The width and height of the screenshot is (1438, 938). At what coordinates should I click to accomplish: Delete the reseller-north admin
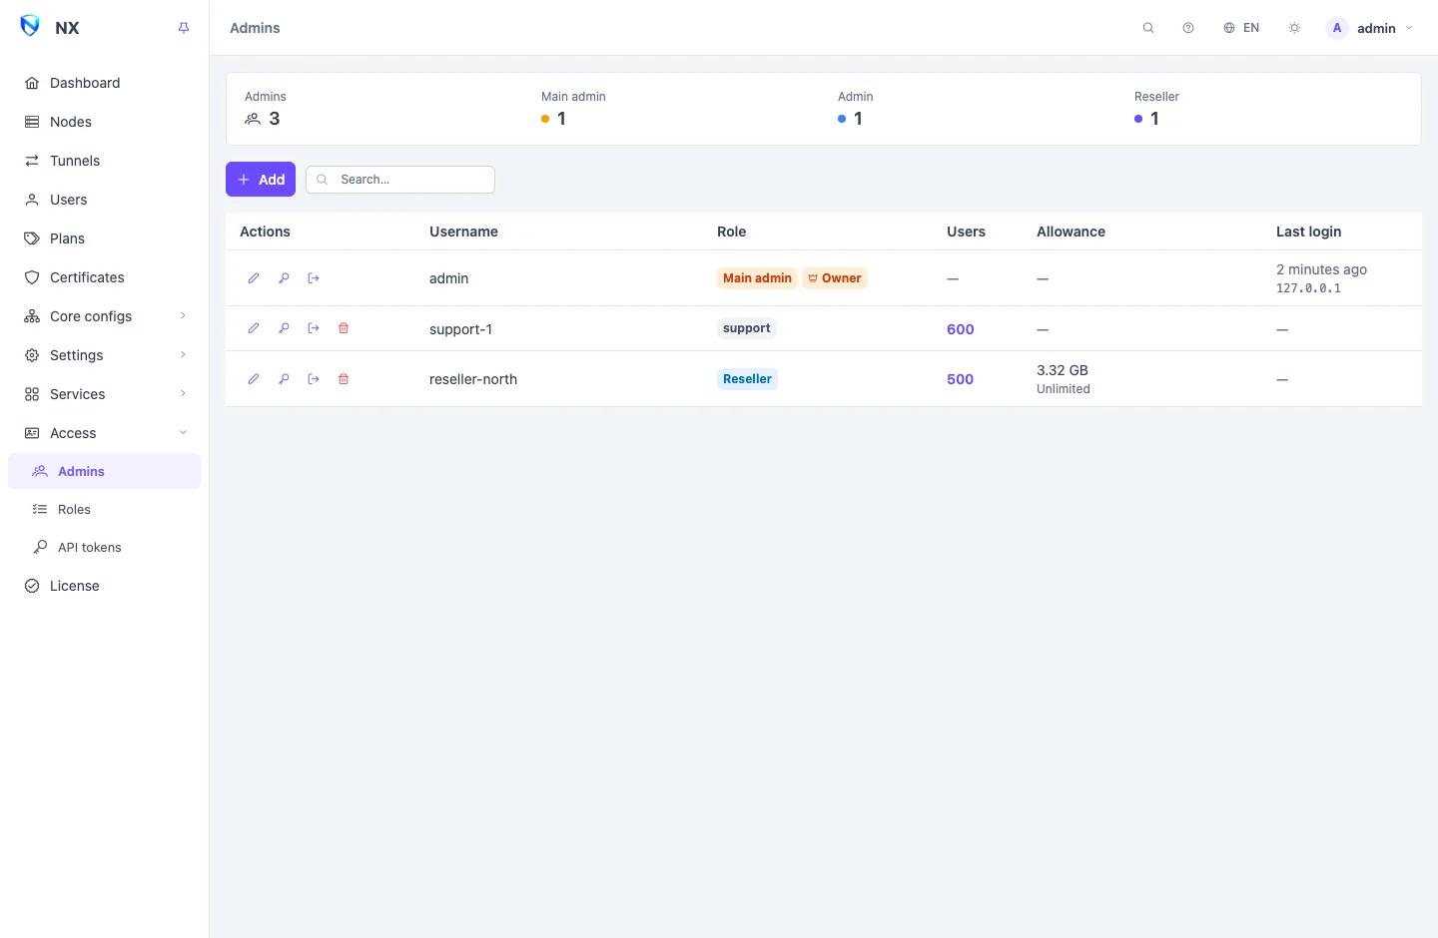tap(344, 379)
